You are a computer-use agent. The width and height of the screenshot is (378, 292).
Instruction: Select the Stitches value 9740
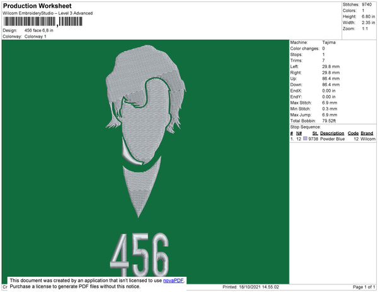(367, 4)
